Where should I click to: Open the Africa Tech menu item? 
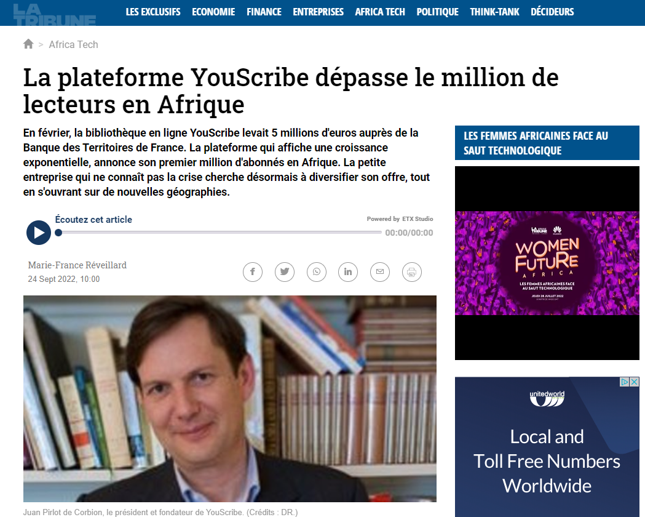click(380, 12)
